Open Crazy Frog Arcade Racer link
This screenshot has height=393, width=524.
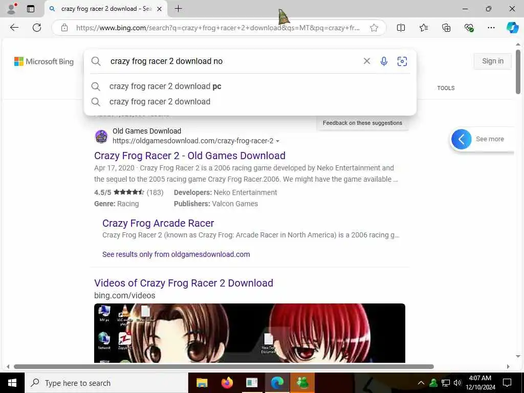[x=158, y=223]
